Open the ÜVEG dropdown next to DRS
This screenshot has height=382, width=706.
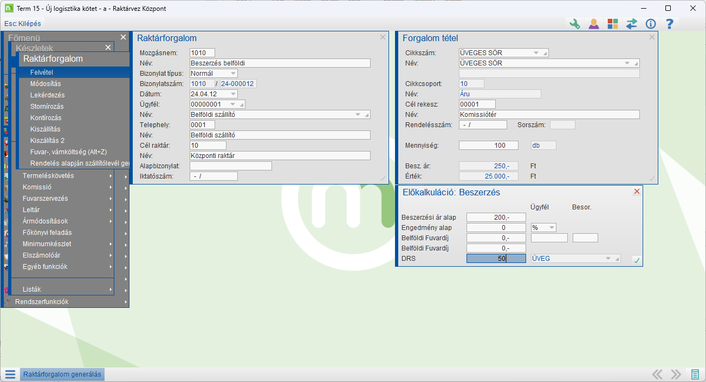[608, 259]
